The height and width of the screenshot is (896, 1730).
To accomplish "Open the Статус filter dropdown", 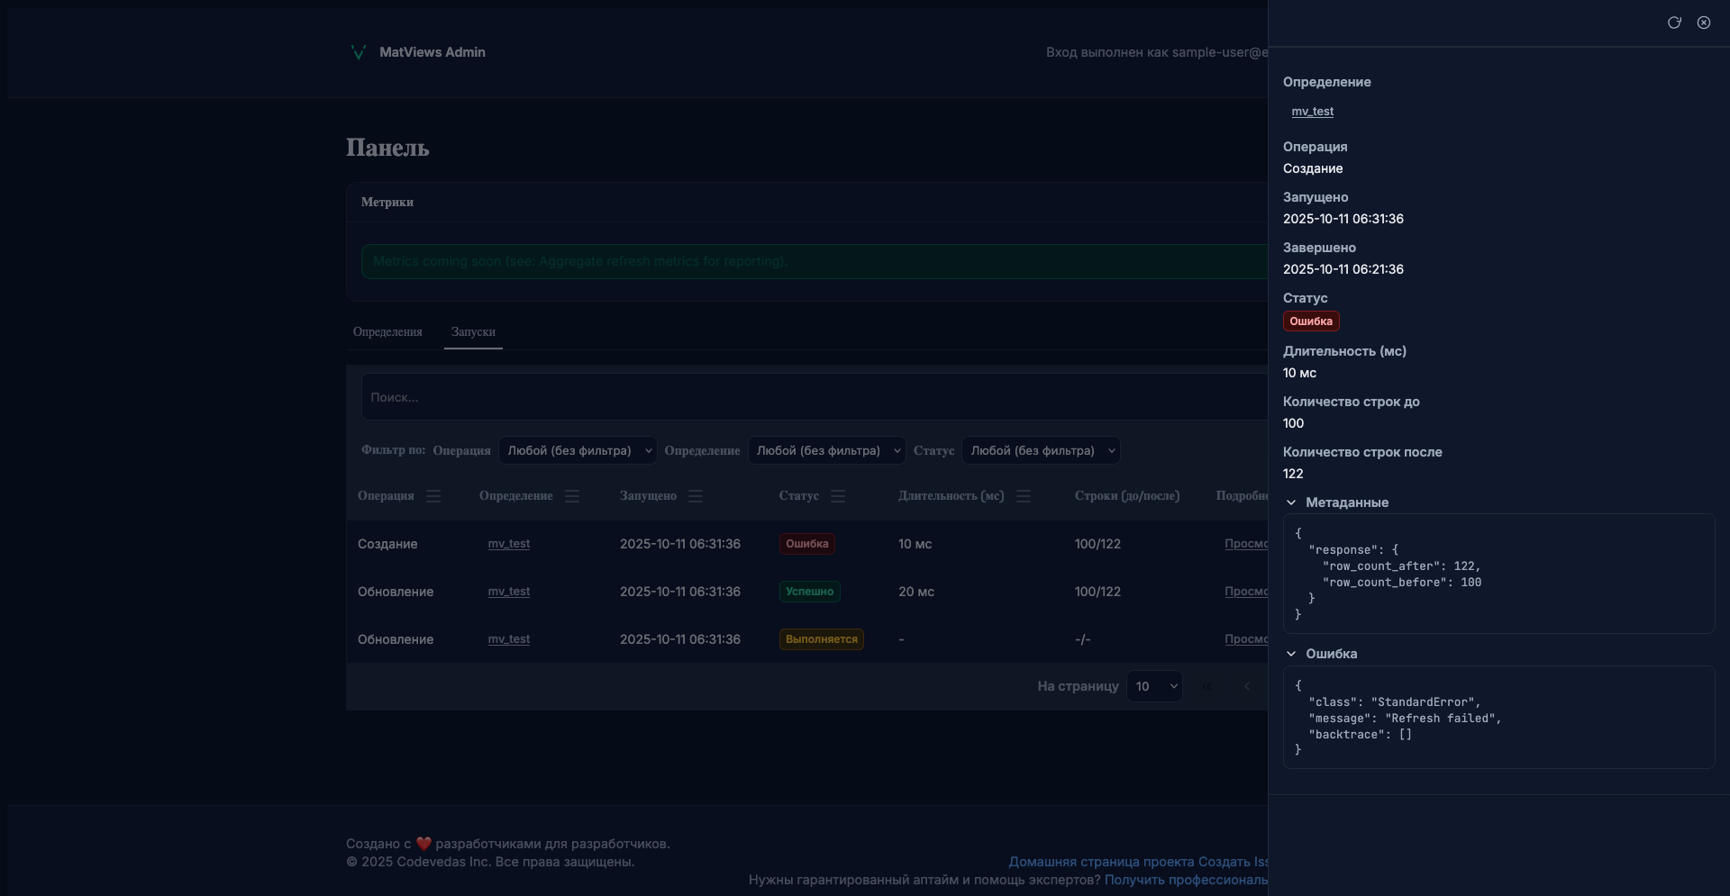I will (1041, 450).
